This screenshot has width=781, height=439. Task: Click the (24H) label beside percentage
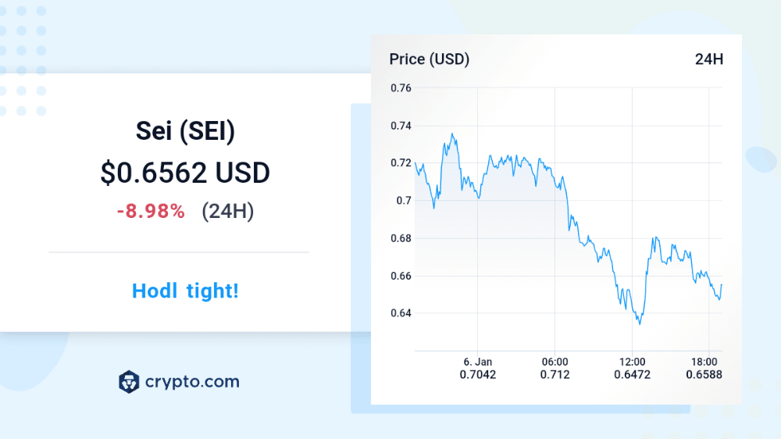[x=227, y=211]
